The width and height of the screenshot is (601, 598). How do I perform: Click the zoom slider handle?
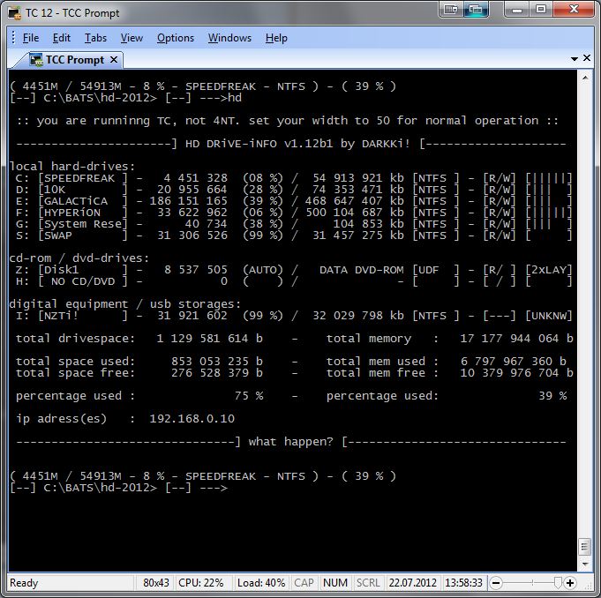tap(558, 583)
